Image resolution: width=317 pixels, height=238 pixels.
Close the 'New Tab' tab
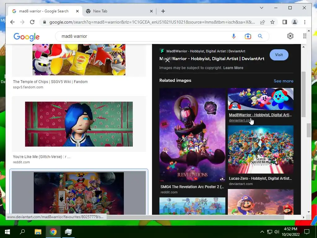coord(151,11)
